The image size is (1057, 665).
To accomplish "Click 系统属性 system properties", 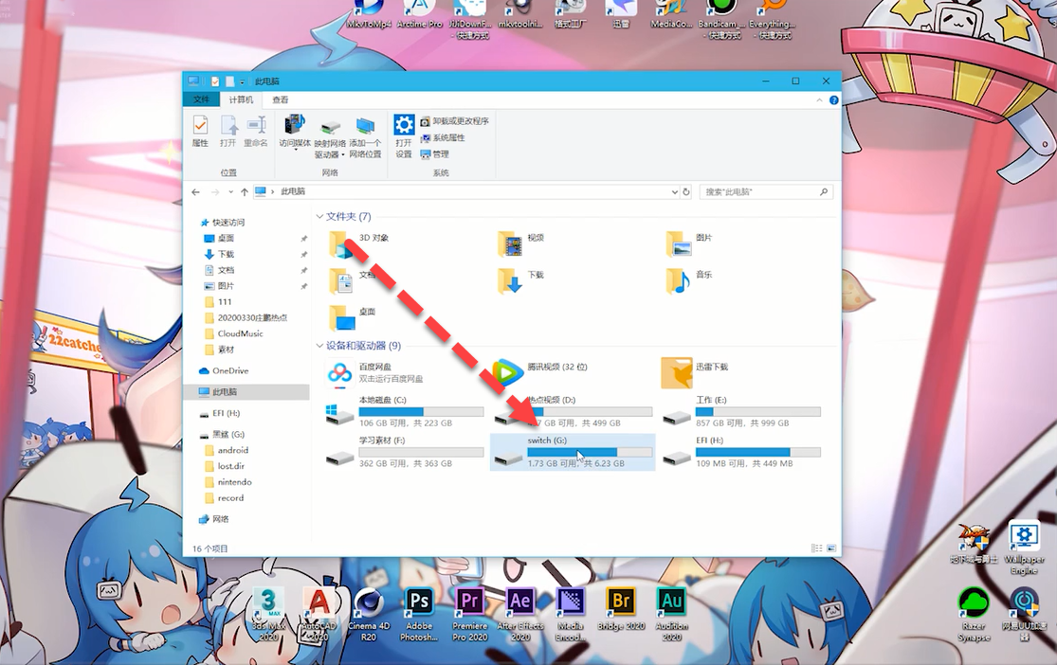I will click(x=443, y=138).
